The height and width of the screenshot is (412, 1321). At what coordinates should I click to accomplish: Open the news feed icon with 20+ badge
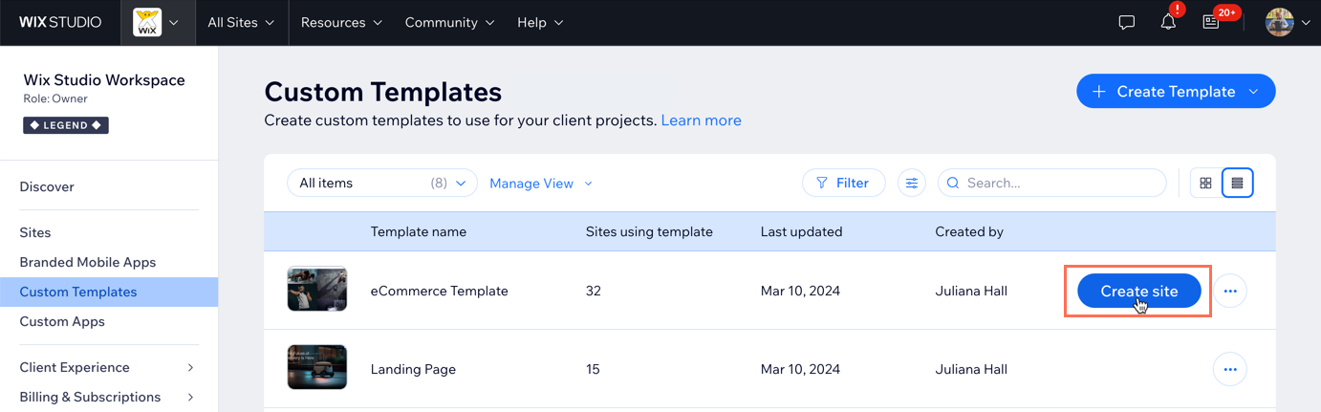click(1211, 22)
